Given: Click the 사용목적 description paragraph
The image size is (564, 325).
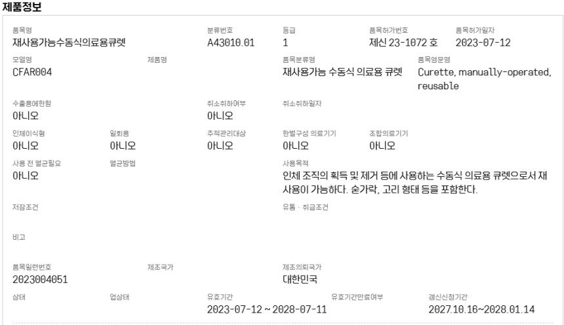Looking at the screenshot, I should click(414, 183).
